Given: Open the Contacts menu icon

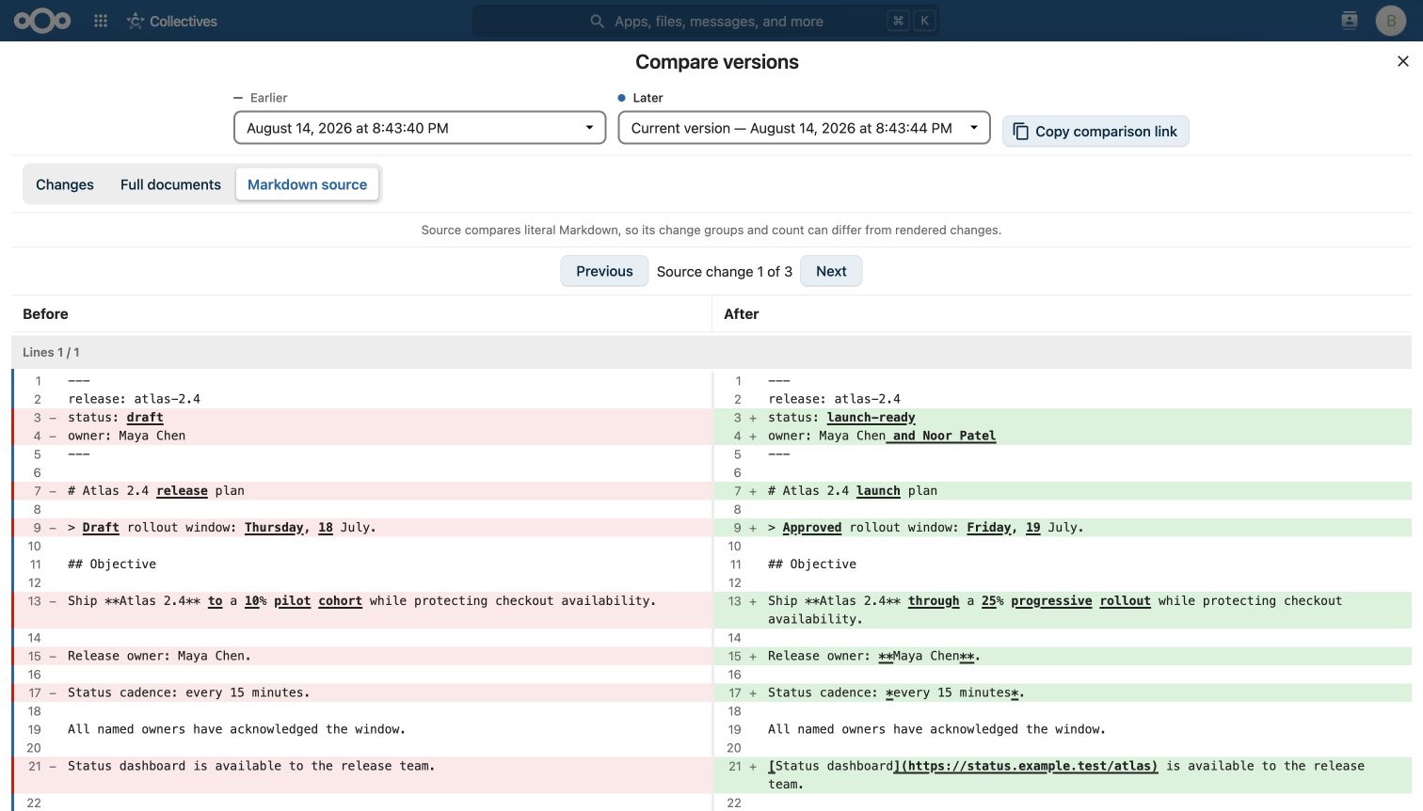Looking at the screenshot, I should 1350,21.
